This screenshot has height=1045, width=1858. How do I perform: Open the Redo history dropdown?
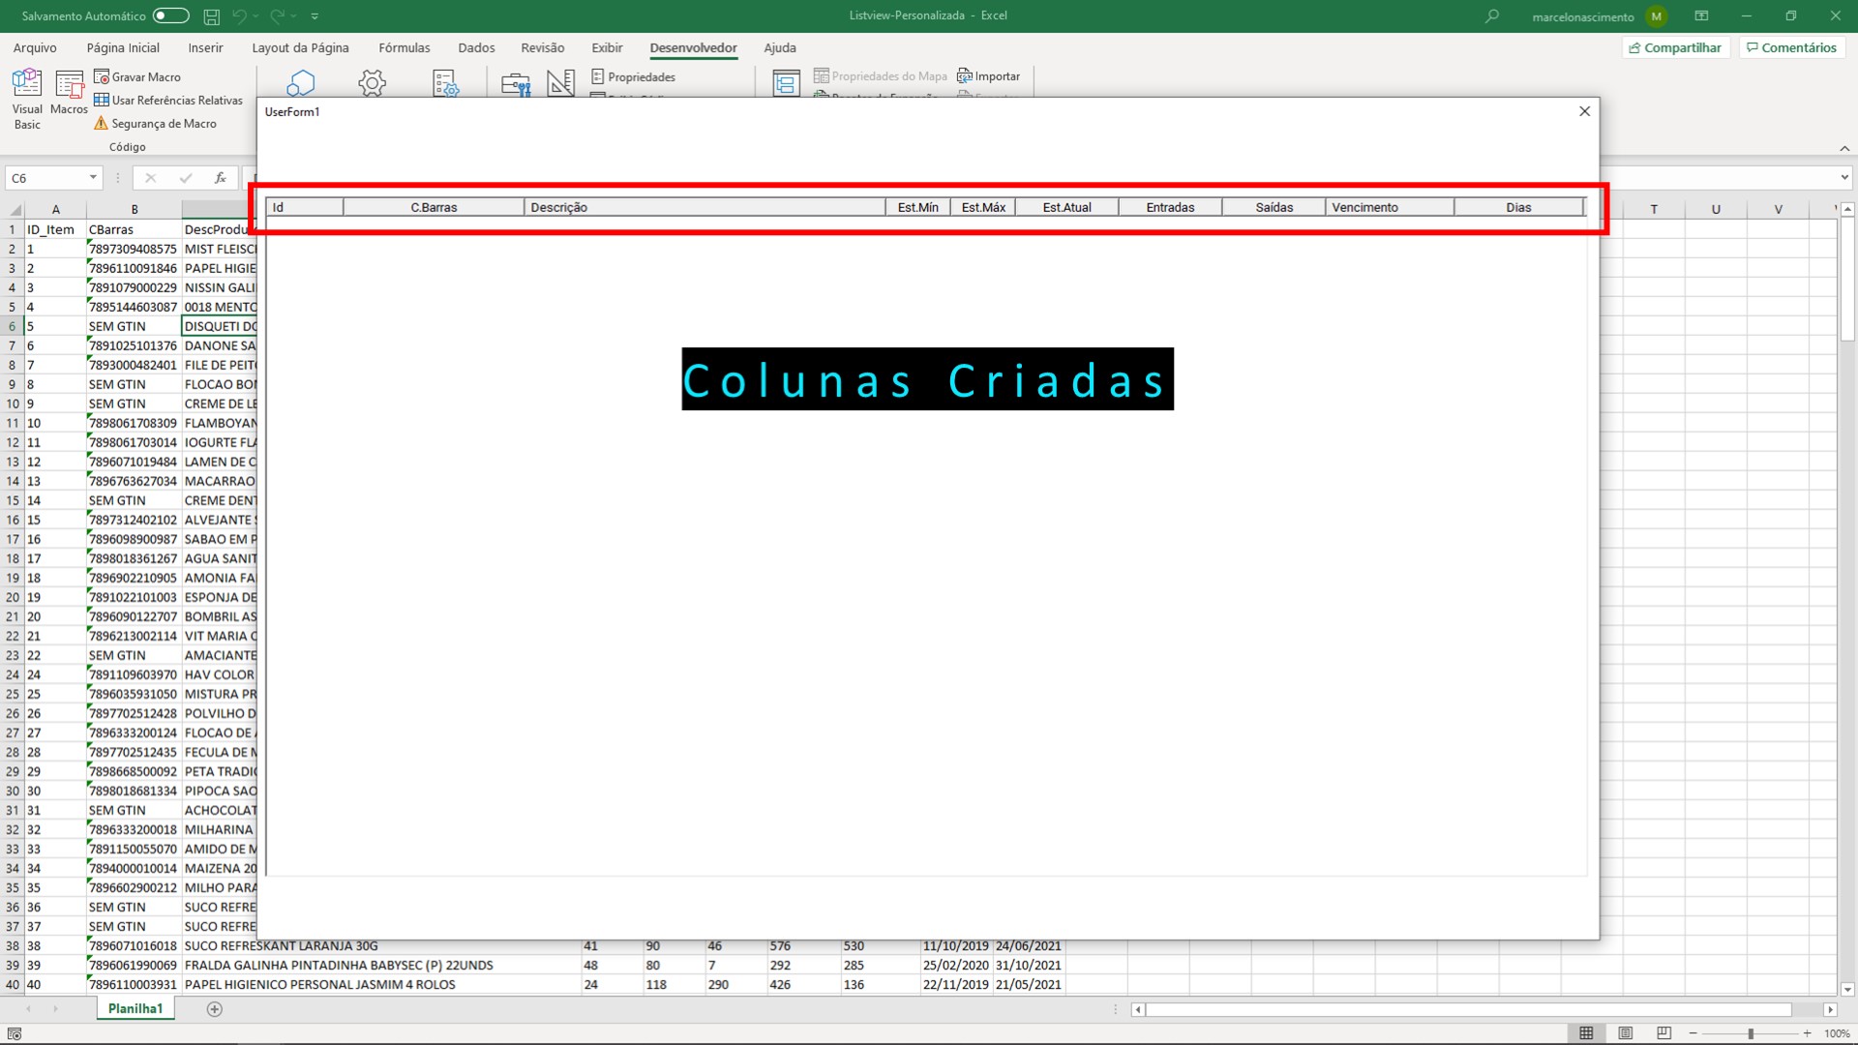coord(293,15)
